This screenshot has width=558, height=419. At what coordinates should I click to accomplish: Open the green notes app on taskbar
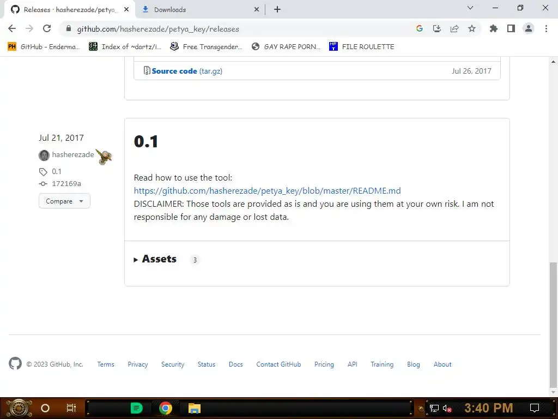[x=137, y=408]
